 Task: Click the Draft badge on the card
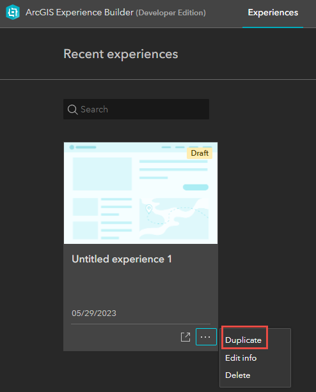point(200,153)
